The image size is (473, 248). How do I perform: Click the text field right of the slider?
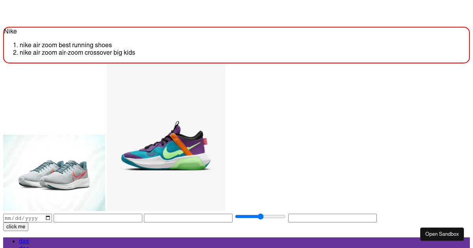(x=332, y=218)
